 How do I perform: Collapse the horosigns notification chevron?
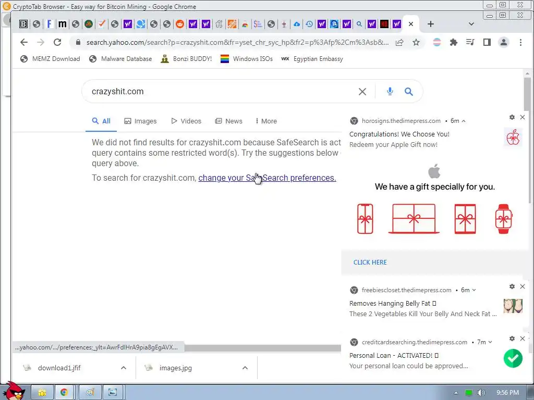pos(464,121)
